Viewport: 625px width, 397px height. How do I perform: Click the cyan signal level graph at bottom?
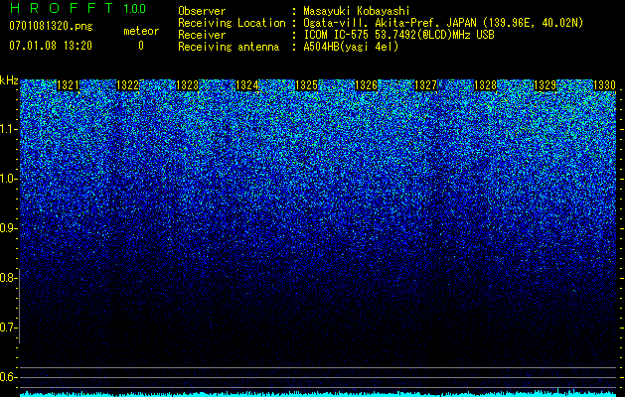(x=318, y=394)
